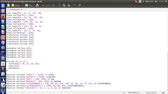Click the 'Extrude {0, 0, 1} {' line
Viewport: 168px width, 94px height.
click(x=17, y=62)
